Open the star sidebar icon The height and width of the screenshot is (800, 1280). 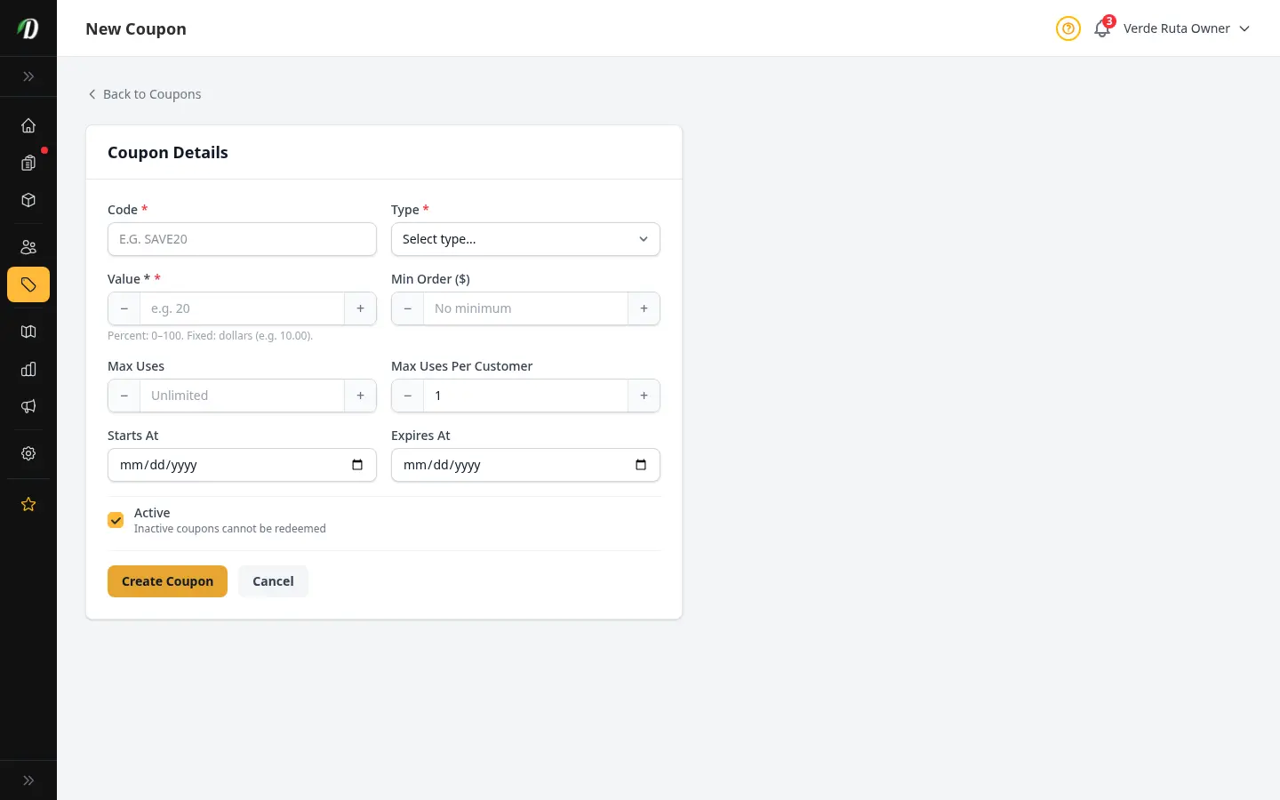pyautogui.click(x=28, y=504)
